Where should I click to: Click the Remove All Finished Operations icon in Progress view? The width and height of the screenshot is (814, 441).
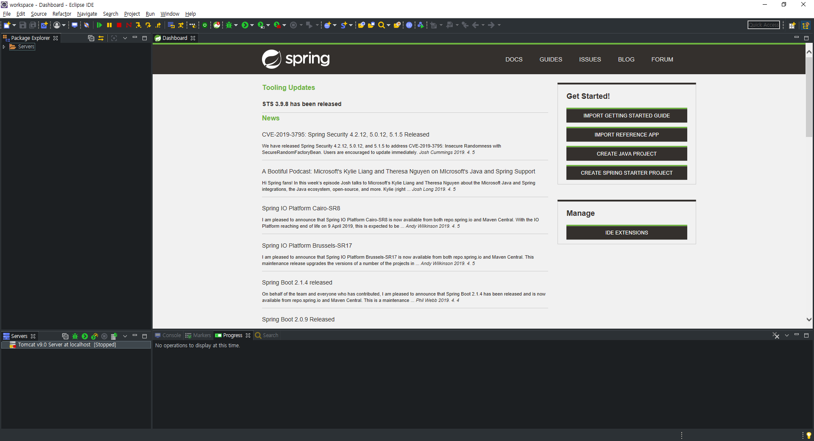click(x=776, y=335)
